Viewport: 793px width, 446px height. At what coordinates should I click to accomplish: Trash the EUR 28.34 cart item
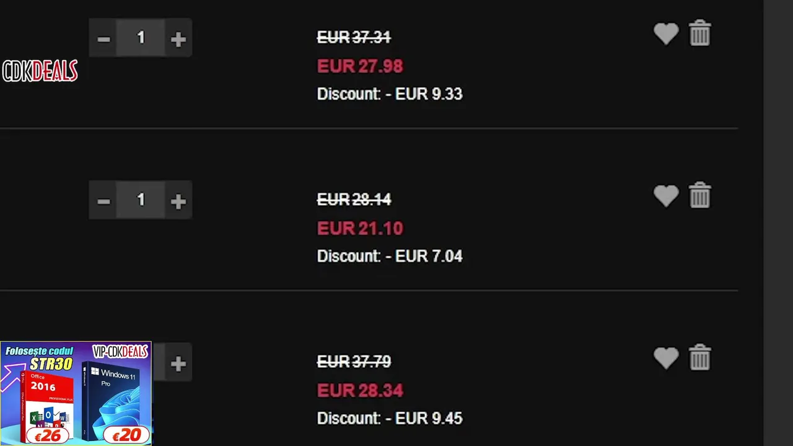click(x=700, y=357)
